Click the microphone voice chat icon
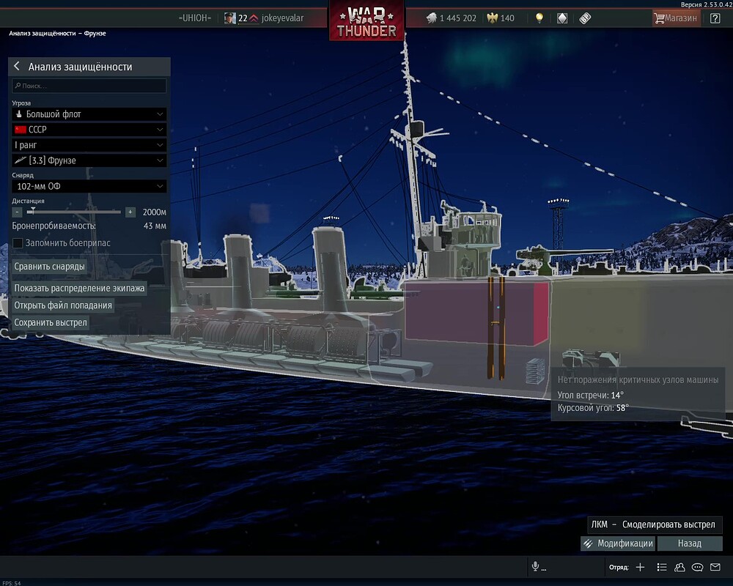 coord(534,566)
